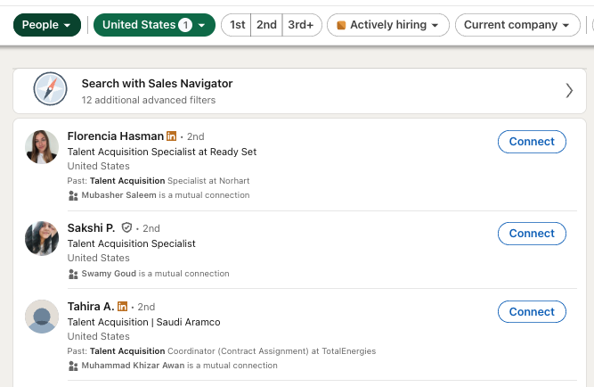Toggle the 1st connections filter
Image resolution: width=594 pixels, height=387 pixels.
tap(237, 25)
